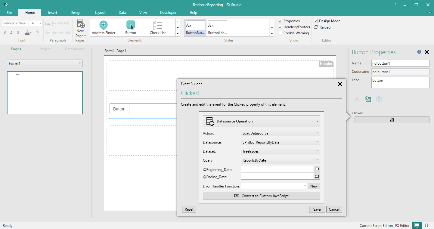Switch to the Developer ribbon tab
Screen dimensions: 434x229
coord(168,13)
